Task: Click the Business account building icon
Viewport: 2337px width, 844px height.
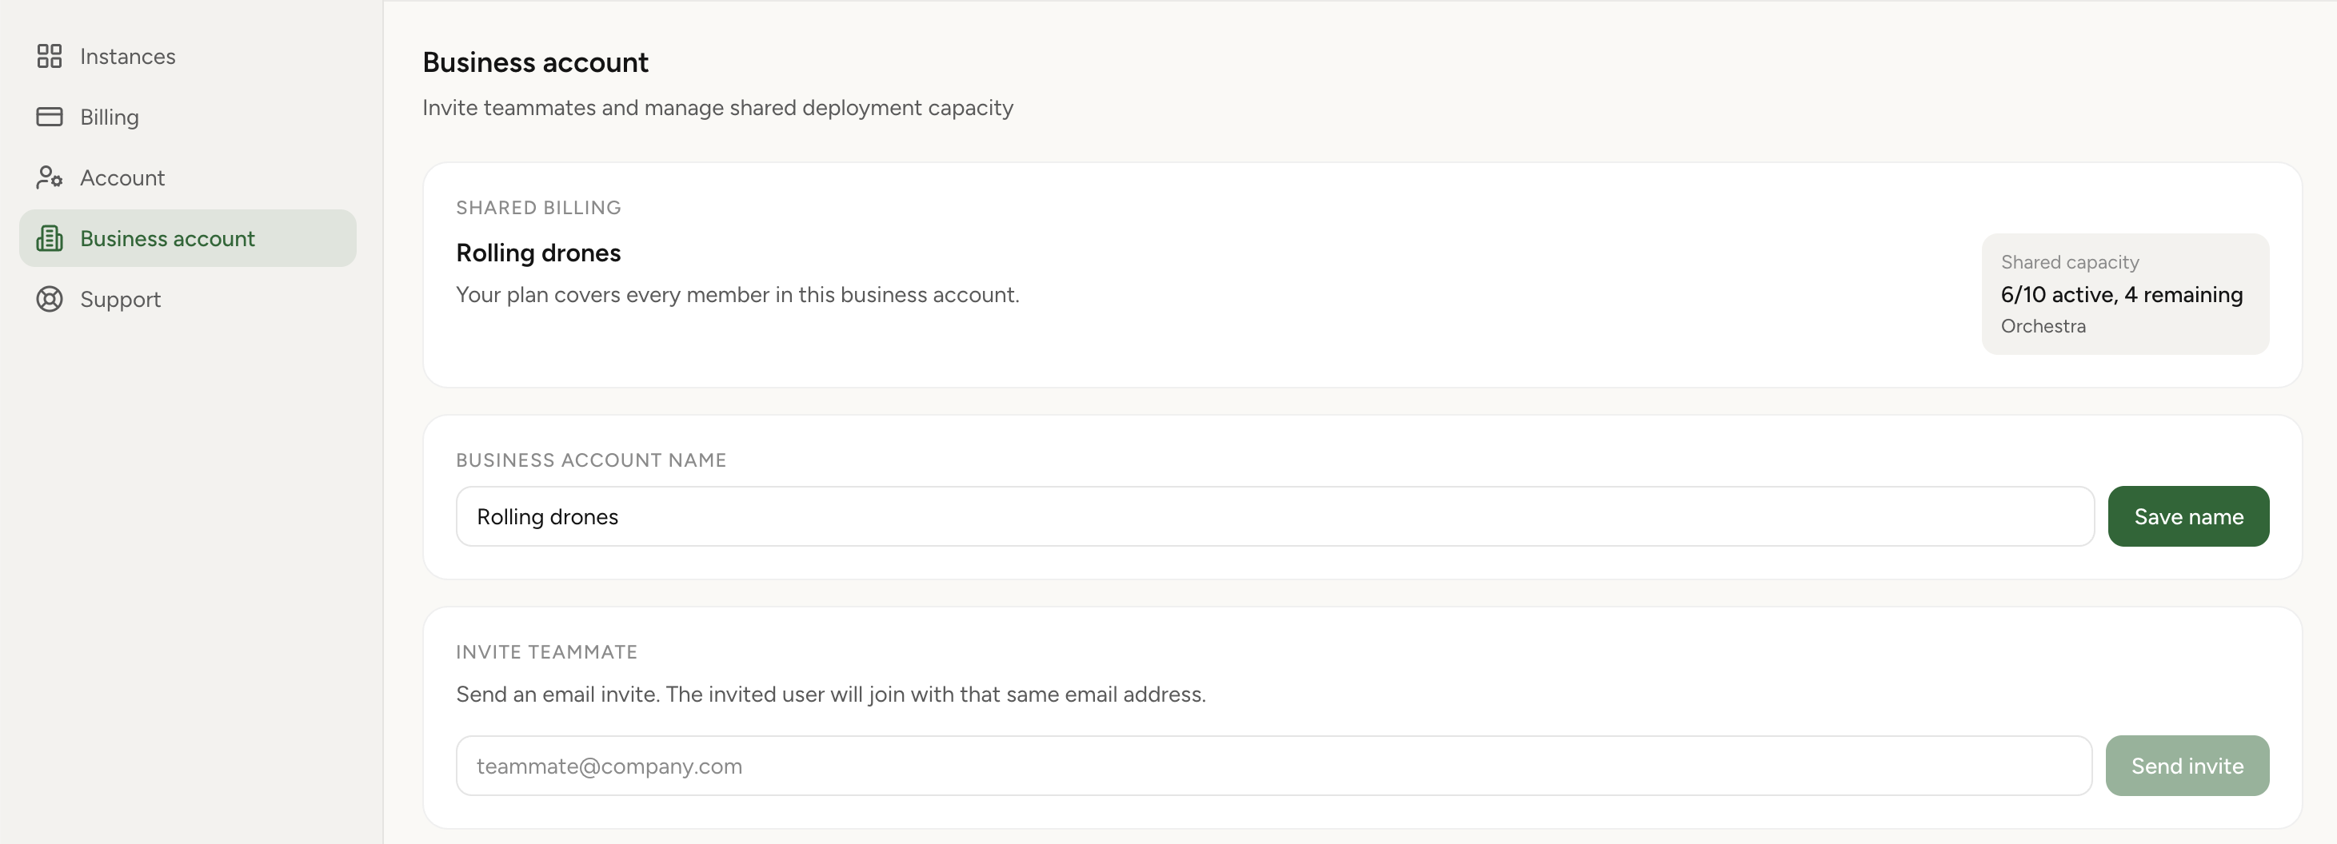Action: pyautogui.click(x=50, y=237)
